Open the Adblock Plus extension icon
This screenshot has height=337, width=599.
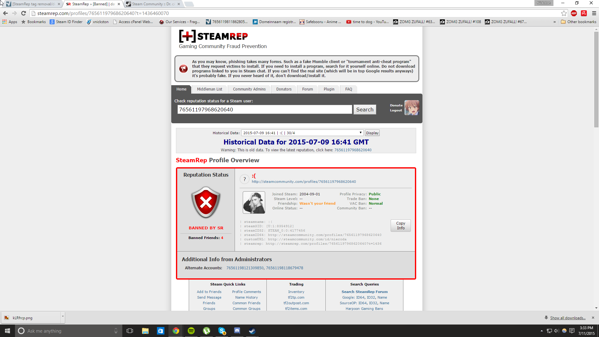tap(574, 13)
